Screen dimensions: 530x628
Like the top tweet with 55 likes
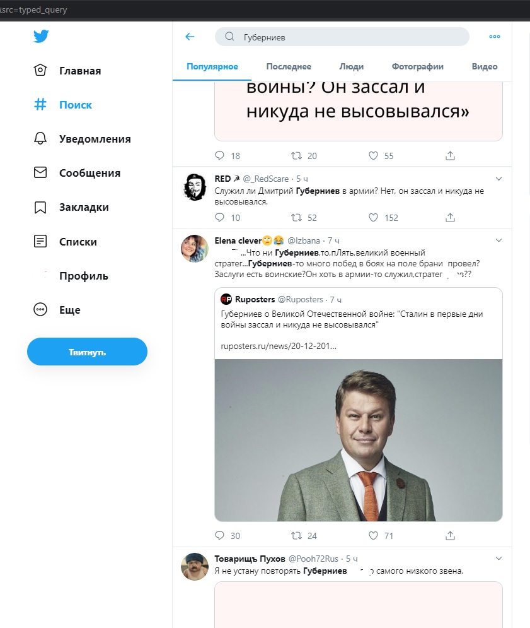(373, 156)
